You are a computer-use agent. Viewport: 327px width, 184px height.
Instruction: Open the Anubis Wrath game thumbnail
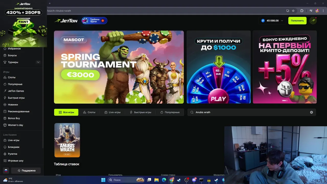tap(67, 140)
